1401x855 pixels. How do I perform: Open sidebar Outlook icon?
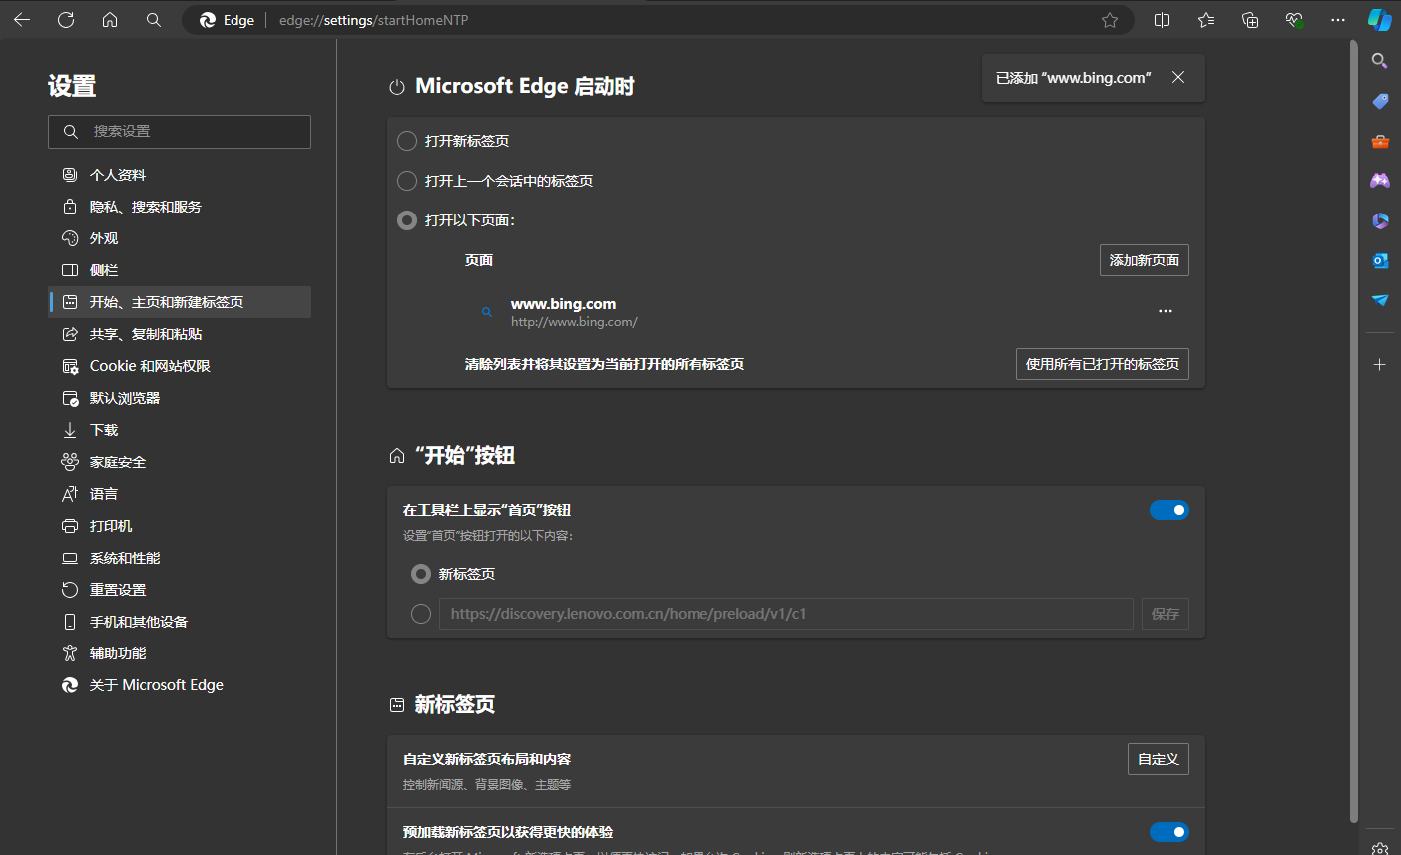(1380, 260)
